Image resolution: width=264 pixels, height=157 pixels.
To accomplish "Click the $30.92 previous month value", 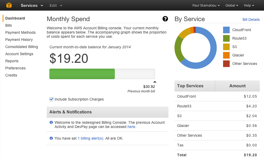I will pyautogui.click(x=149, y=87).
